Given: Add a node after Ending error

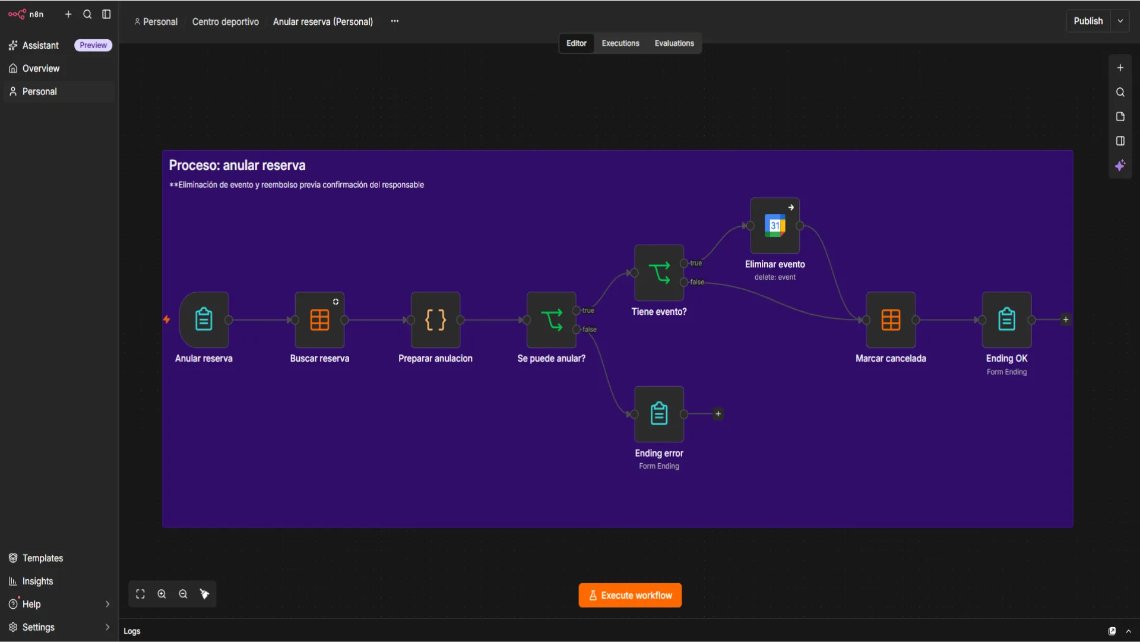Looking at the screenshot, I should click(x=718, y=414).
